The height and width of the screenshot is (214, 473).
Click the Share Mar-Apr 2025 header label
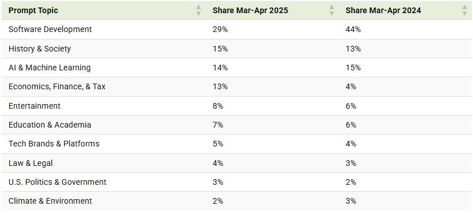pos(250,10)
